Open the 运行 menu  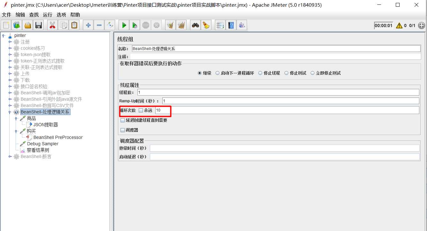tap(48, 15)
